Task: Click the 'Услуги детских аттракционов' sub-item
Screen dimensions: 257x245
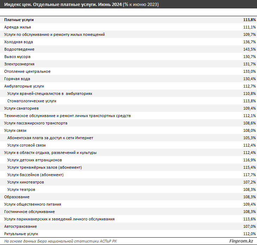Action: pos(34,160)
